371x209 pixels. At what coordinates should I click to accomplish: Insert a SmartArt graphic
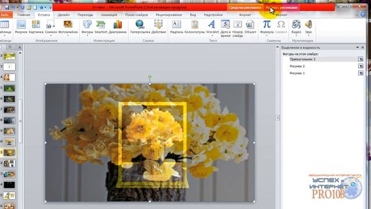(x=100, y=27)
